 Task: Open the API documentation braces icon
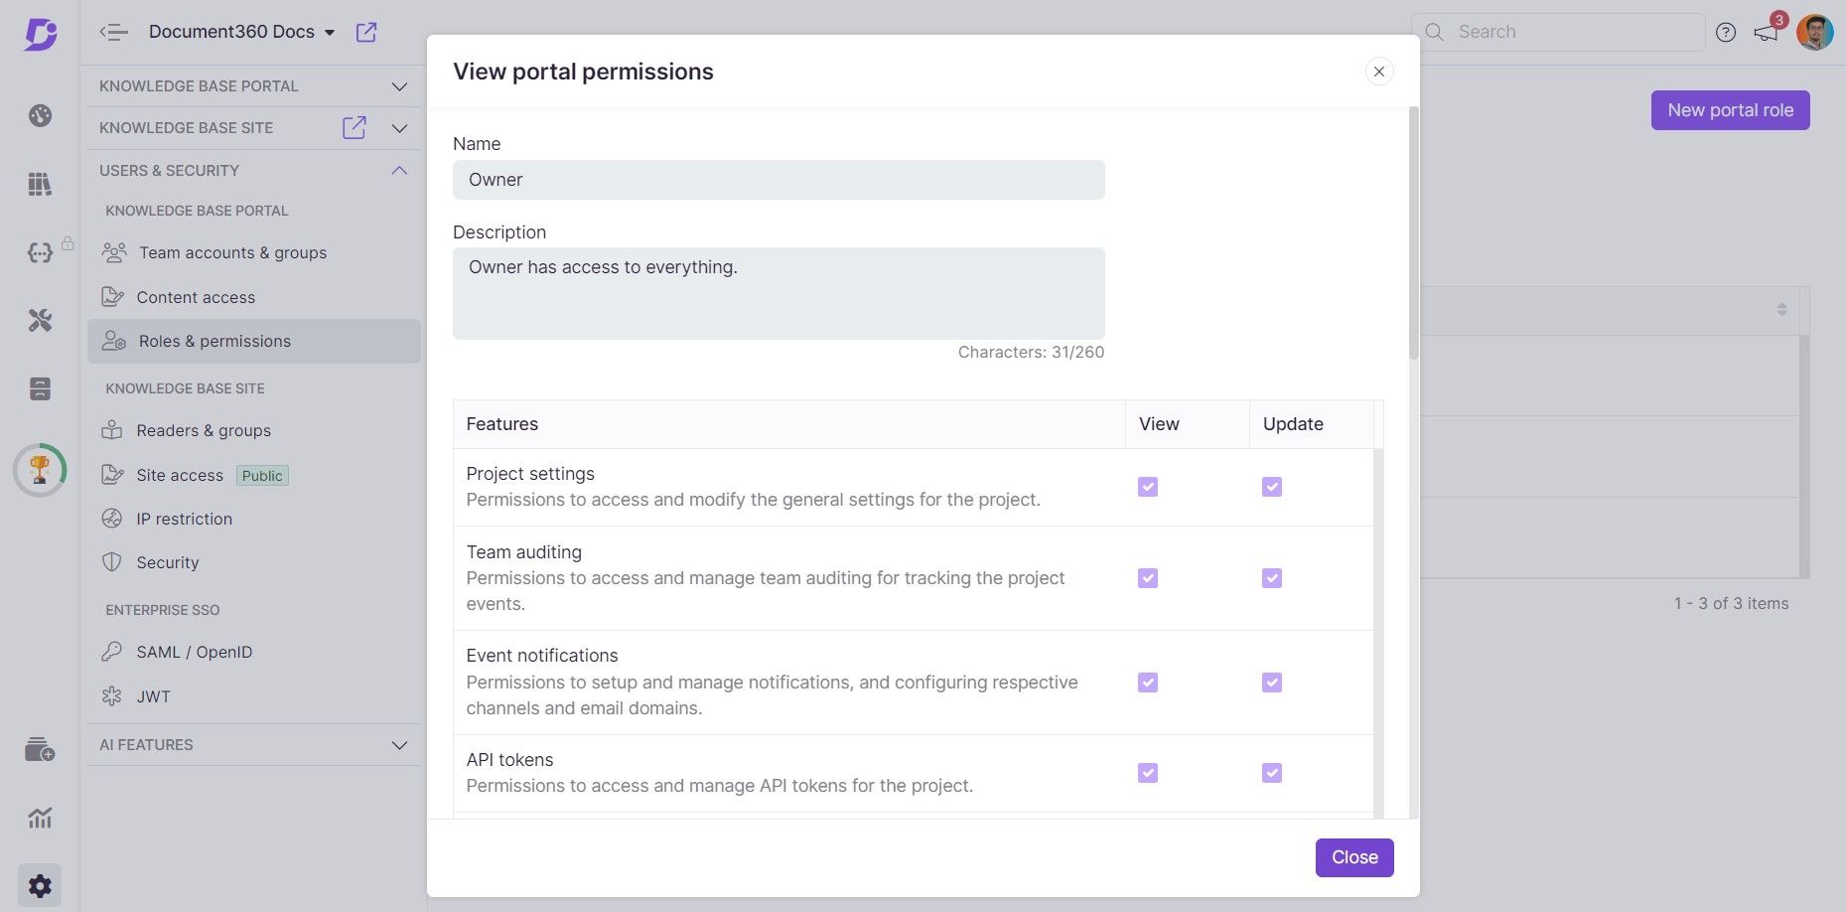coord(40,252)
